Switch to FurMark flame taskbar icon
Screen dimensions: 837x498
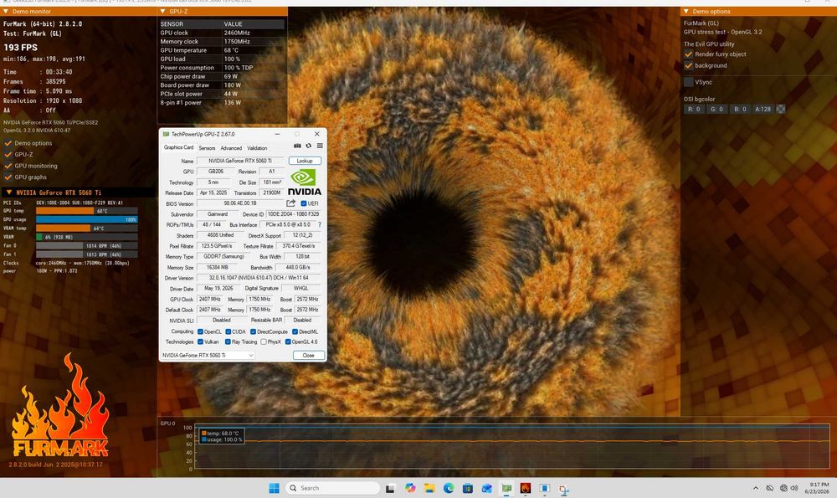point(526,488)
